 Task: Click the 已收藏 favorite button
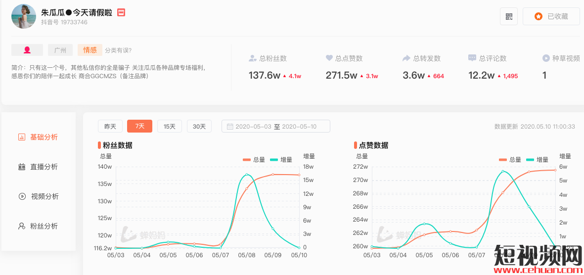click(551, 16)
